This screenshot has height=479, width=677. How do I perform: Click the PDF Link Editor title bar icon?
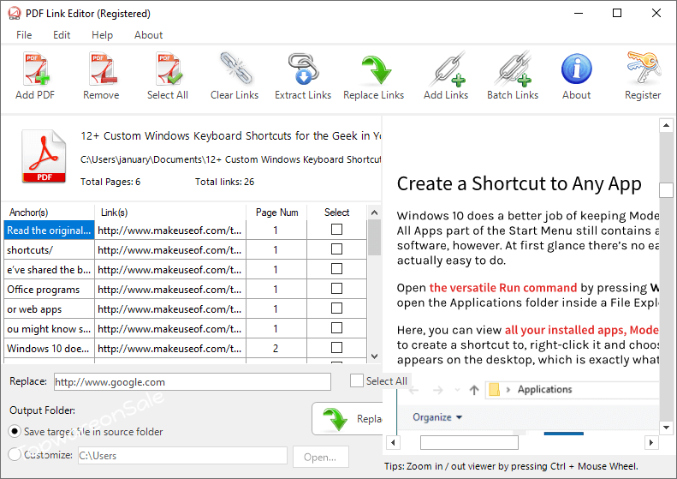click(x=15, y=14)
